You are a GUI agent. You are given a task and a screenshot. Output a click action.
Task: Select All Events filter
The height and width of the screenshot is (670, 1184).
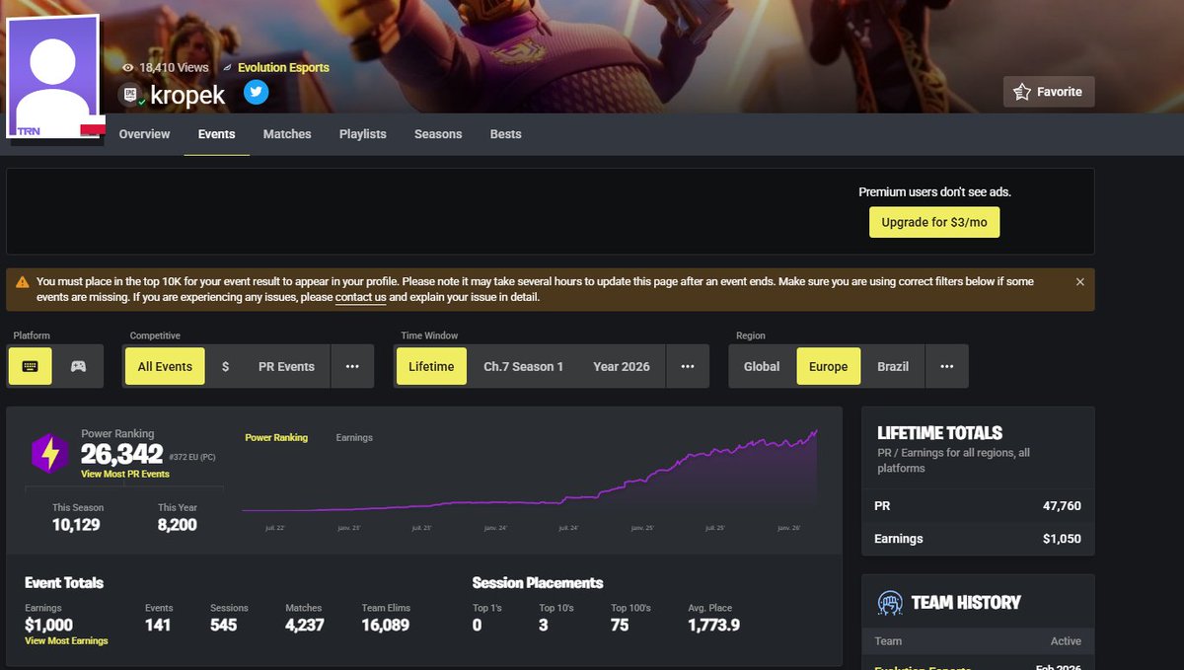[x=165, y=366]
